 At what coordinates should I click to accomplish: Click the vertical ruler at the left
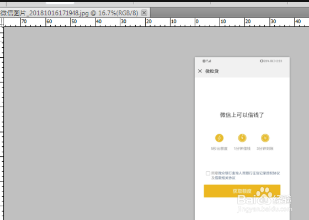2,123
